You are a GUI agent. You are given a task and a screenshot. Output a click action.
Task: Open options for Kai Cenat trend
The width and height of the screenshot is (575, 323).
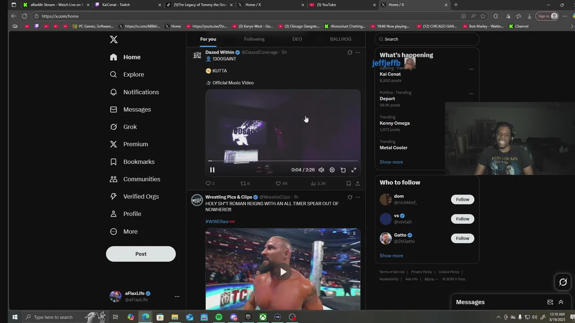(471, 70)
